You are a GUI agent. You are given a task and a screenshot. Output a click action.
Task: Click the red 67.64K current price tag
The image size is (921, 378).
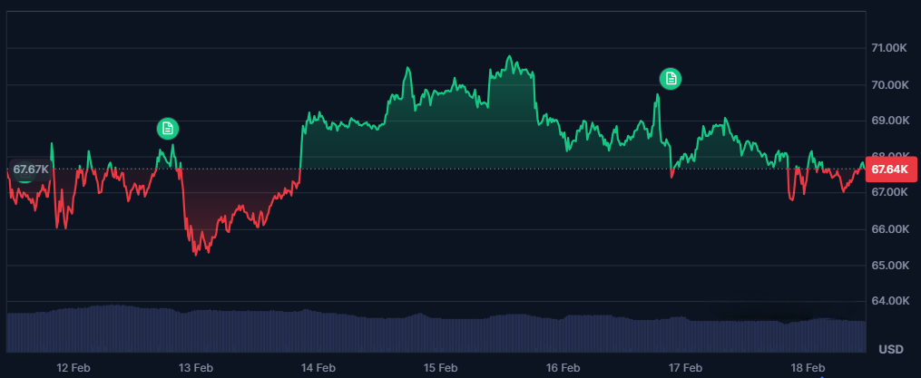[x=890, y=170]
